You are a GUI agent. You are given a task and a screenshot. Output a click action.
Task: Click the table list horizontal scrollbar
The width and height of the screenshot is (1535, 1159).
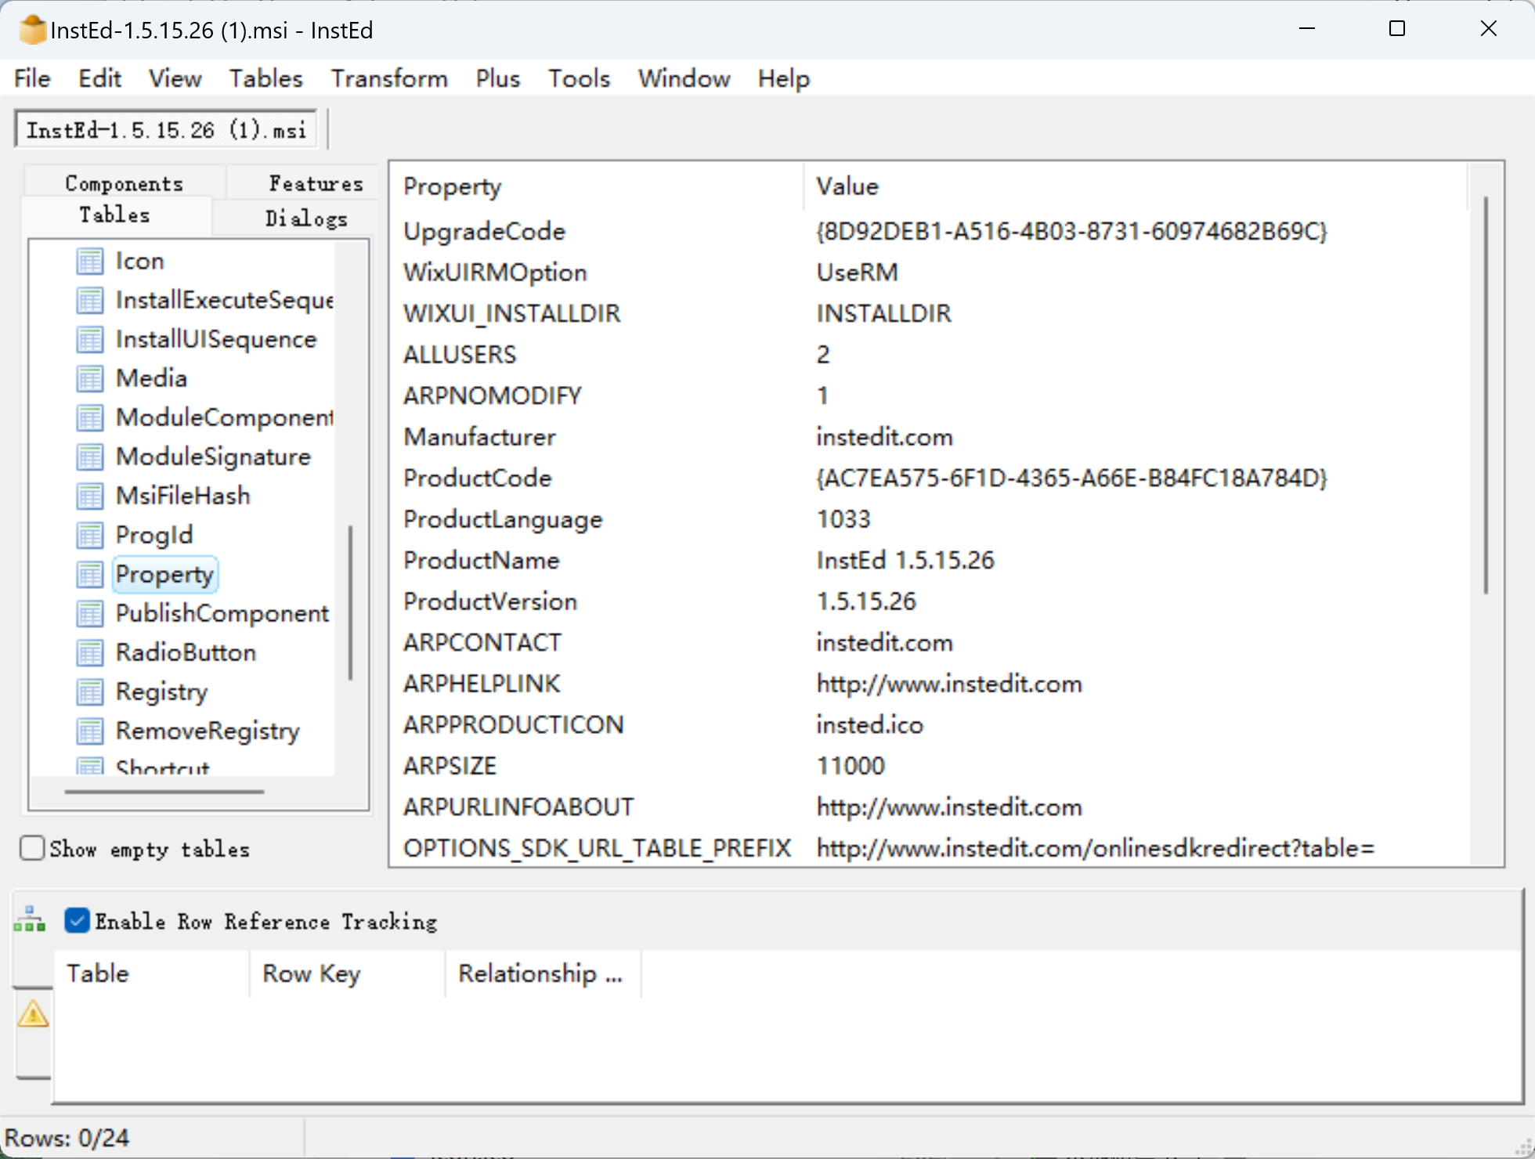[x=164, y=792]
